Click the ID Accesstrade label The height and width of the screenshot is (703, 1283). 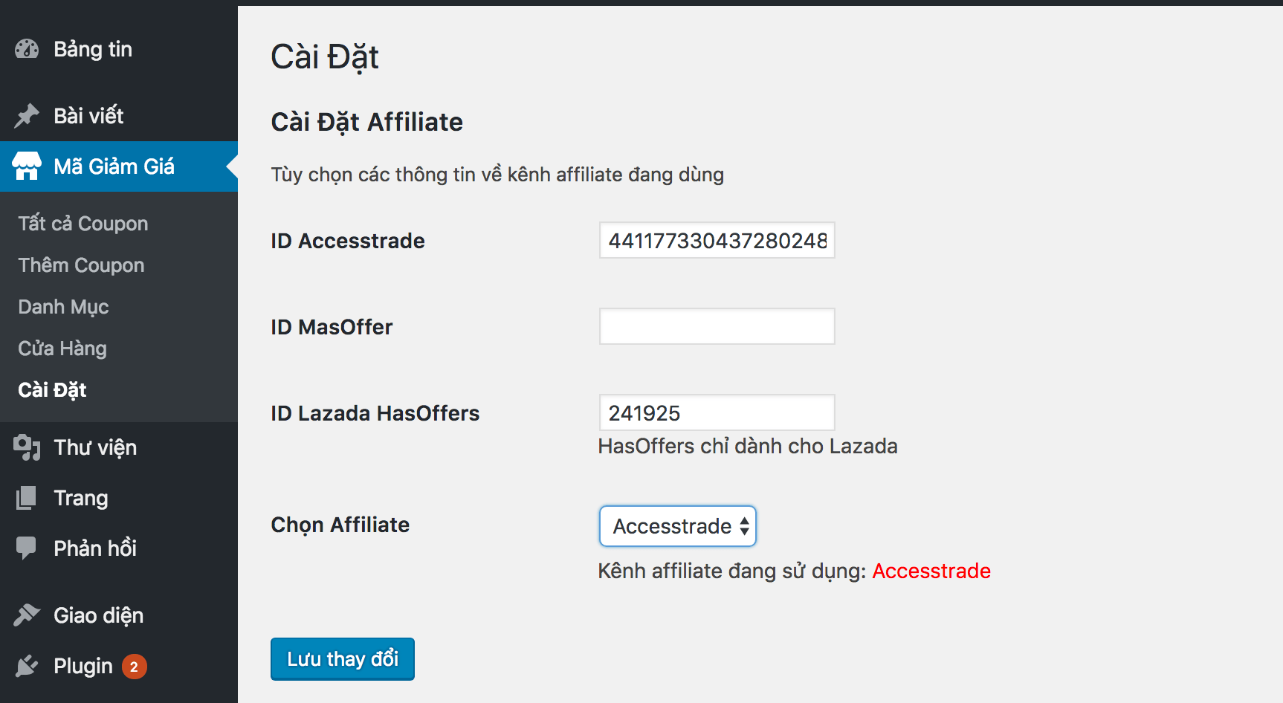348,241
